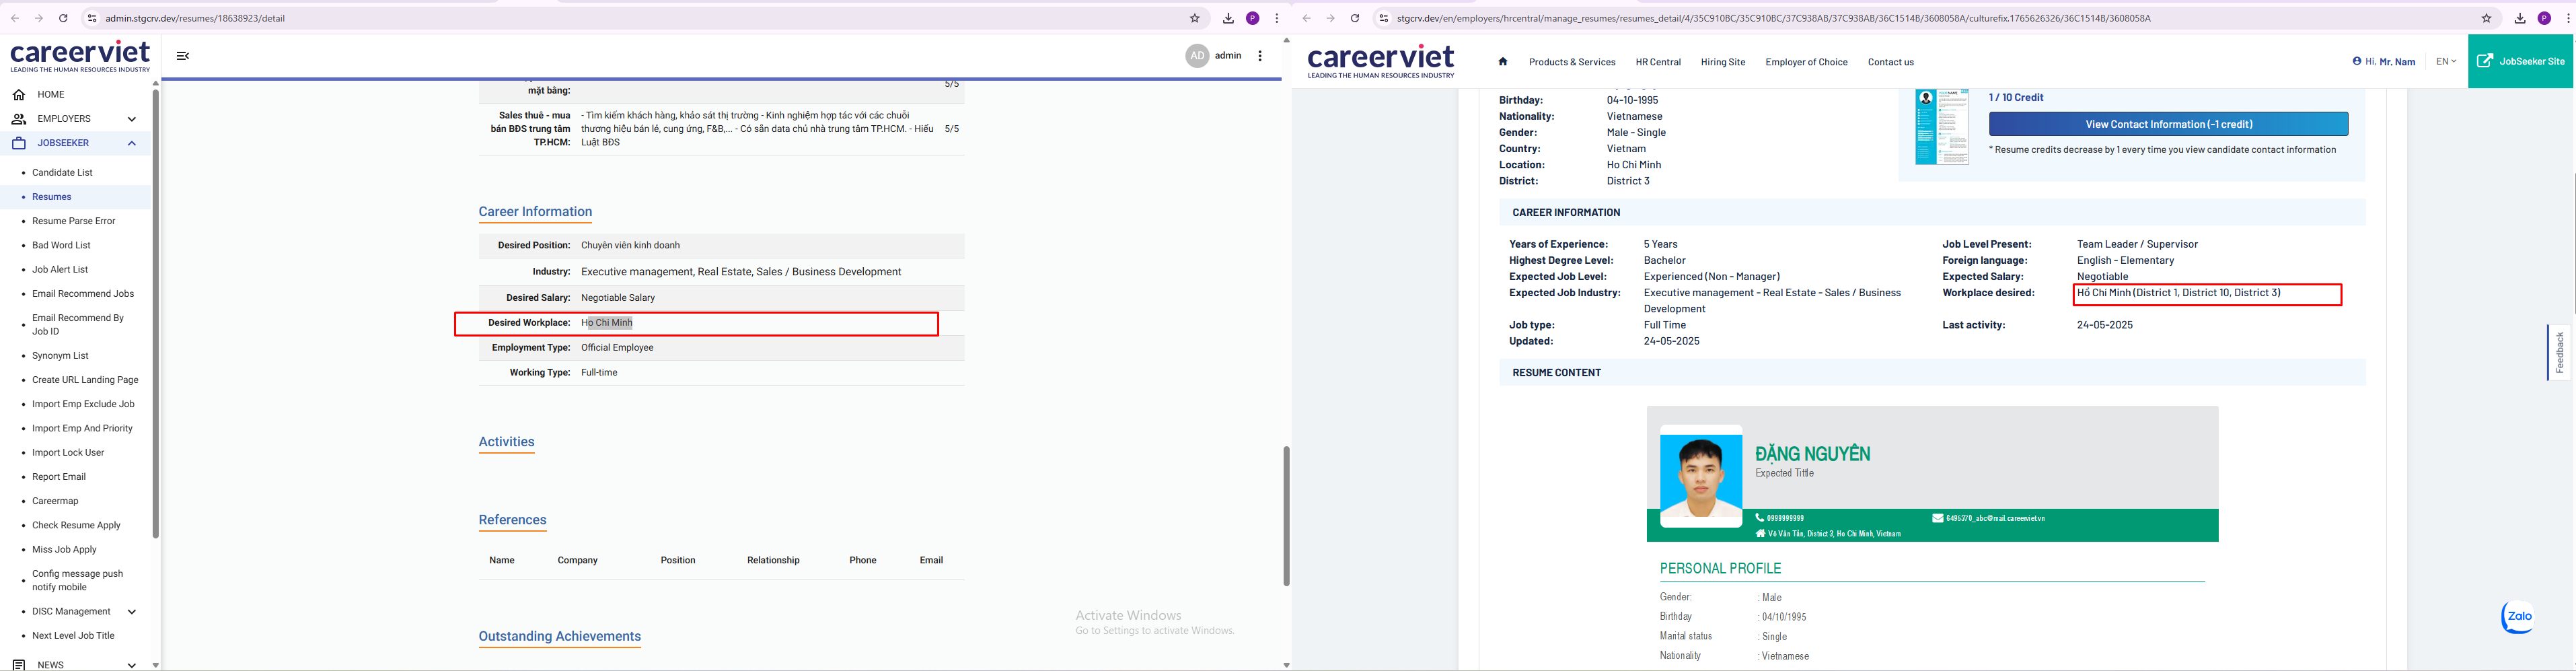This screenshot has height=671, width=2576.
Task: Click Contact us in navbar
Action: (x=1891, y=62)
